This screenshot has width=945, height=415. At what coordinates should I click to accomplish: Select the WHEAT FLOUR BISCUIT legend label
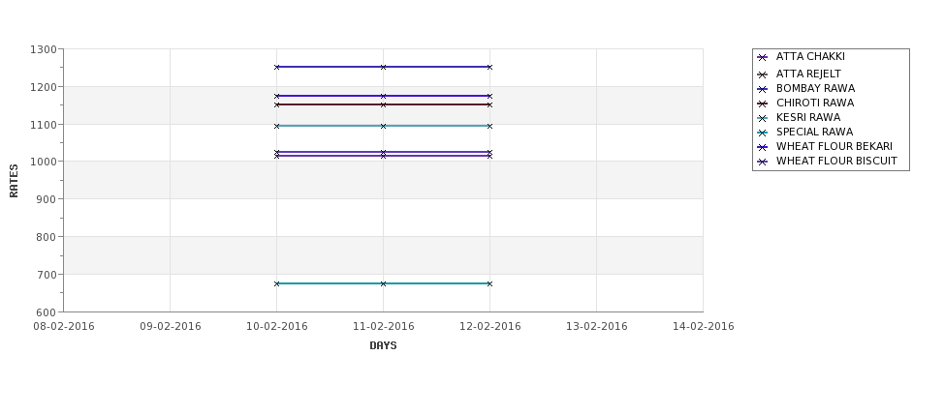click(x=836, y=162)
